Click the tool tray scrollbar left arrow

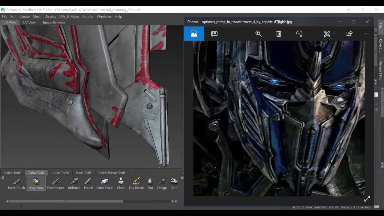pyautogui.click(x=7, y=201)
